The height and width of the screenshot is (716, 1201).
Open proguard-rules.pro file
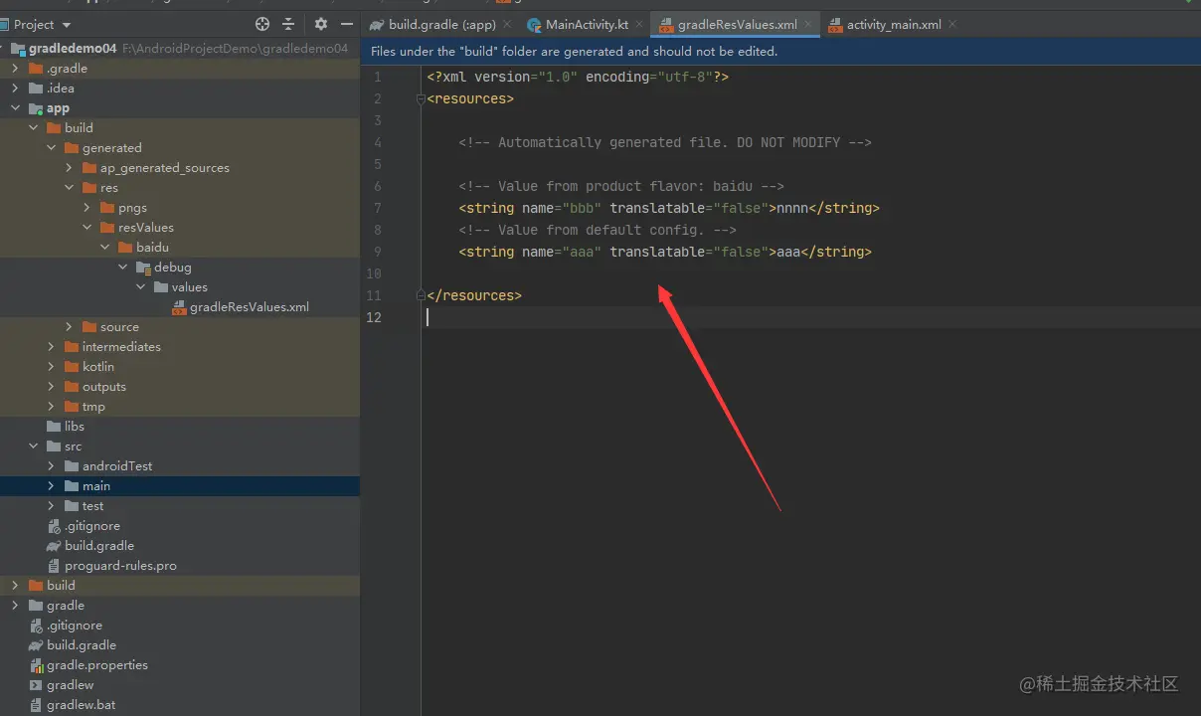(120, 566)
